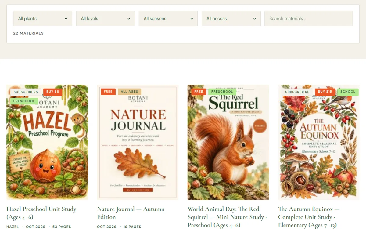Open The Autumn Equinox Complete Unit Study link

[309, 217]
